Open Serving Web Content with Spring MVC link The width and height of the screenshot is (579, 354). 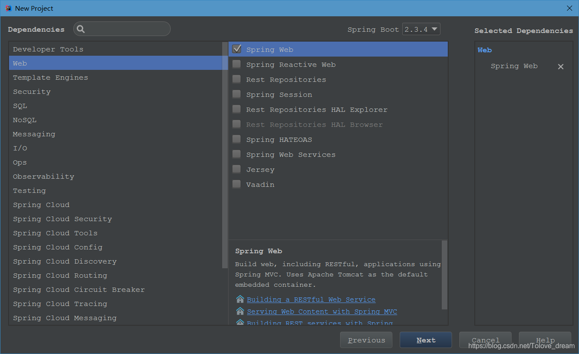coord(322,311)
